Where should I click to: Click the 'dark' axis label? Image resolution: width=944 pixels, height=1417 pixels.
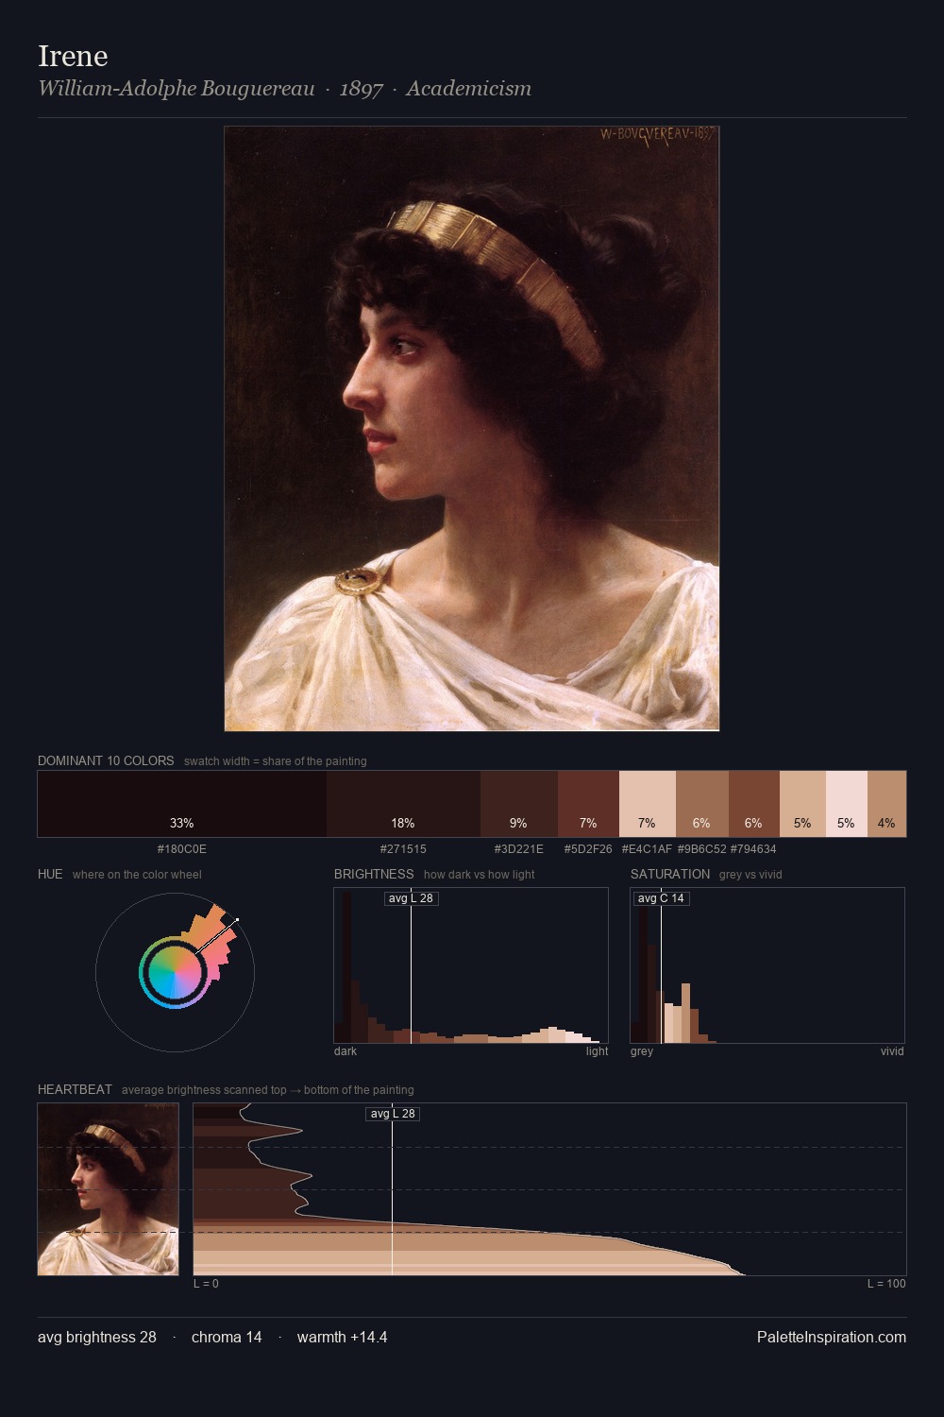coord(346,1051)
